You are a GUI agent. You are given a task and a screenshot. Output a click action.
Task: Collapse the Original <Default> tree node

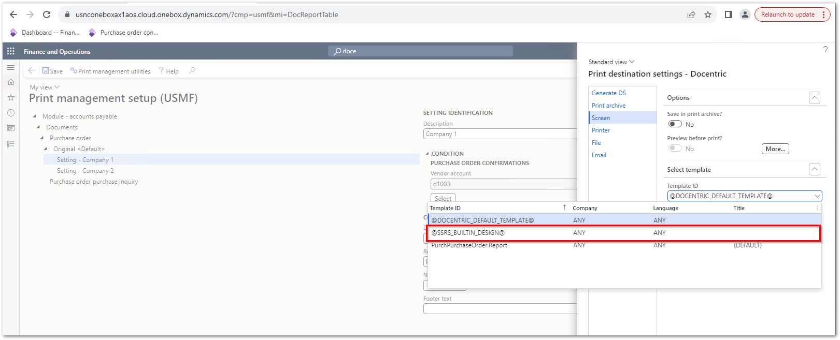point(46,149)
